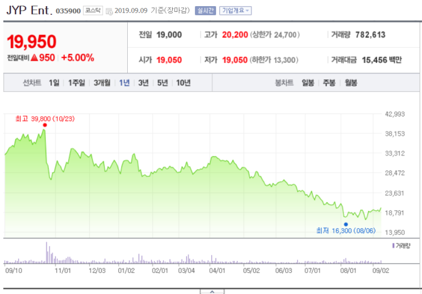422x294 pixels.
Task: Click the 09/02 date axis label
Action: click(x=381, y=271)
